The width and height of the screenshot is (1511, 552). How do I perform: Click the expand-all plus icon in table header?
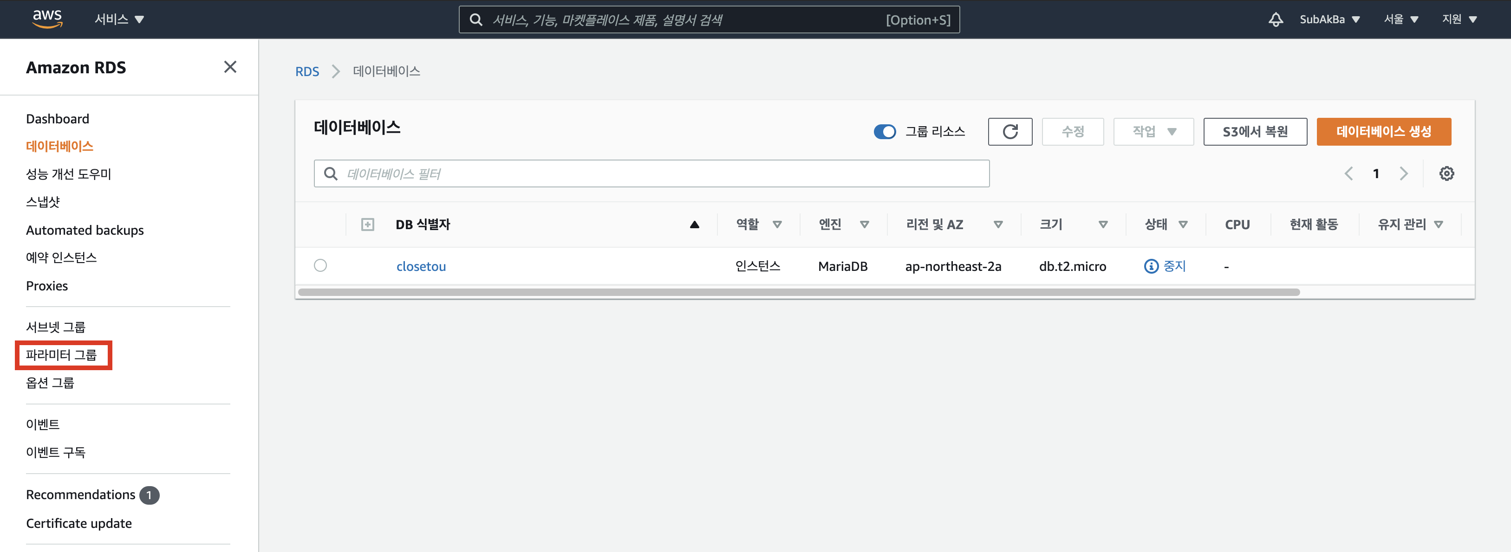[x=367, y=225]
